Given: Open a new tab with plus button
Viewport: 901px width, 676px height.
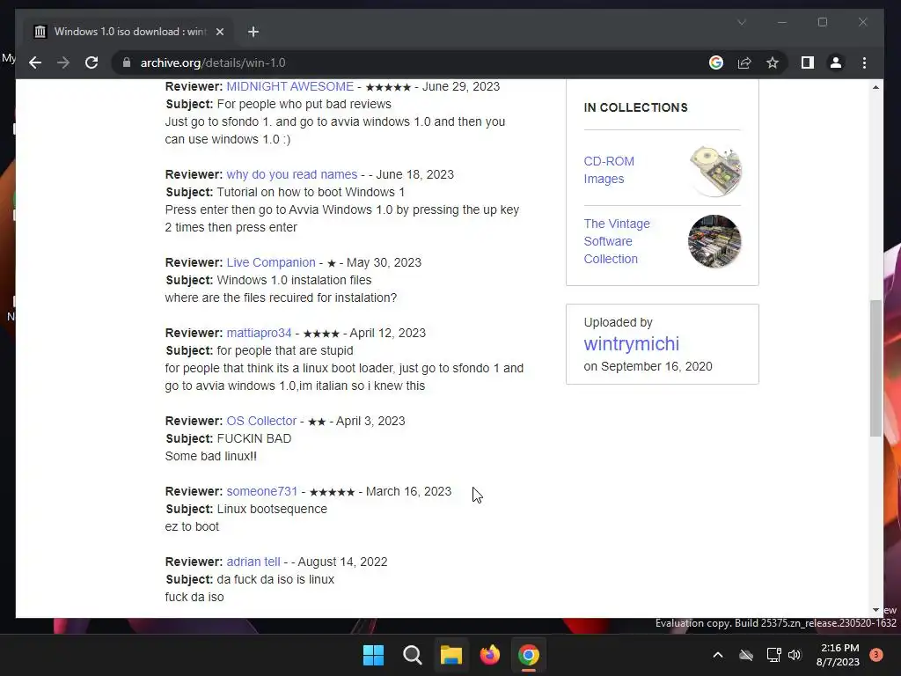Looking at the screenshot, I should [x=253, y=32].
